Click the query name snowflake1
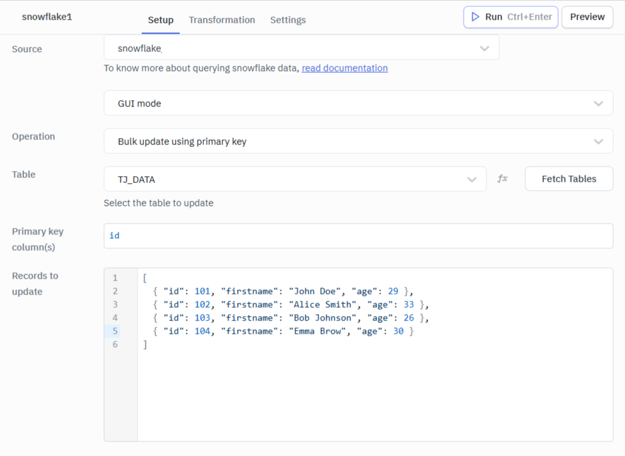The image size is (625, 456). pos(47,16)
